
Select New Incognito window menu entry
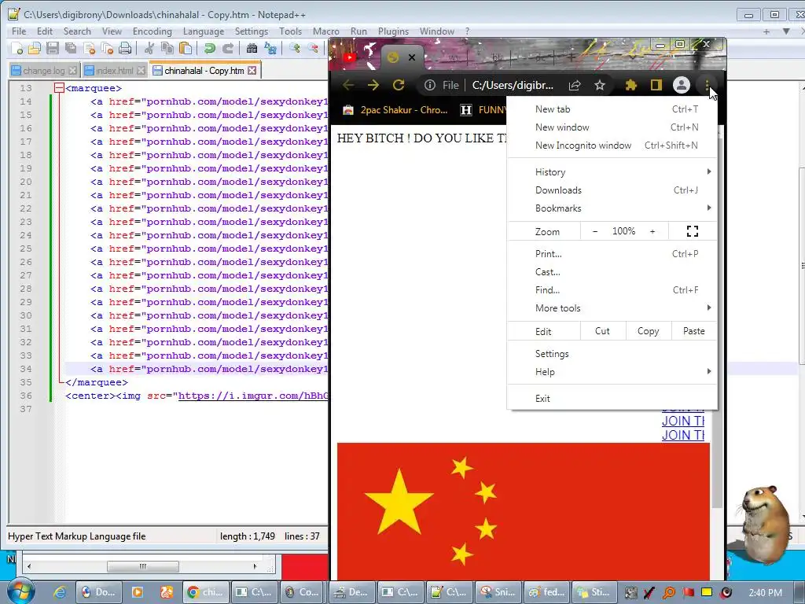[x=612, y=145]
